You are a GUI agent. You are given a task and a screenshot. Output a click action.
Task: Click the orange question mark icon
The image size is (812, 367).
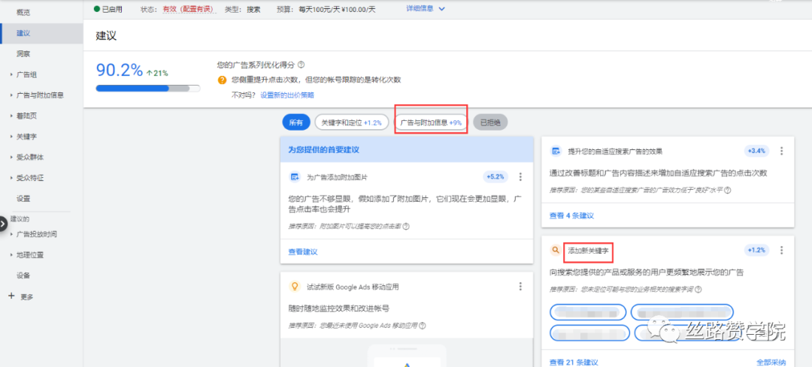point(222,80)
